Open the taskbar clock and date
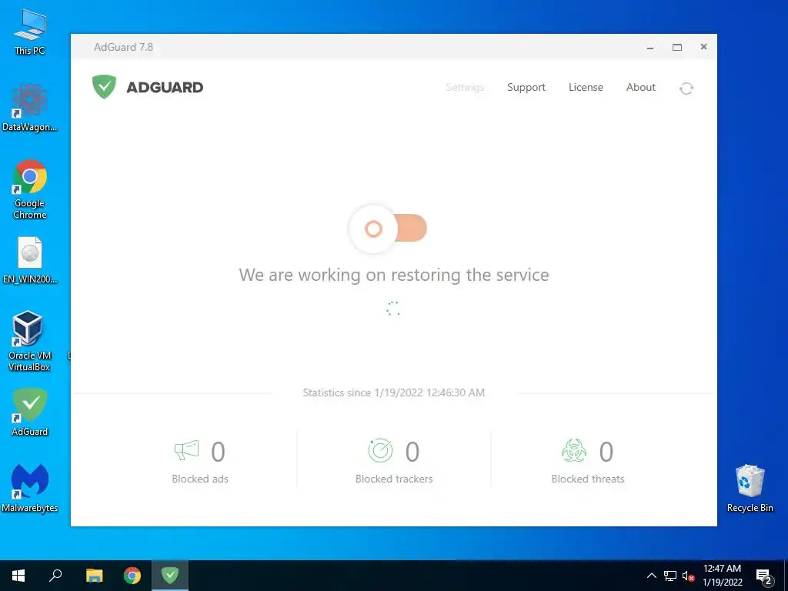This screenshot has width=788, height=591. (722, 576)
